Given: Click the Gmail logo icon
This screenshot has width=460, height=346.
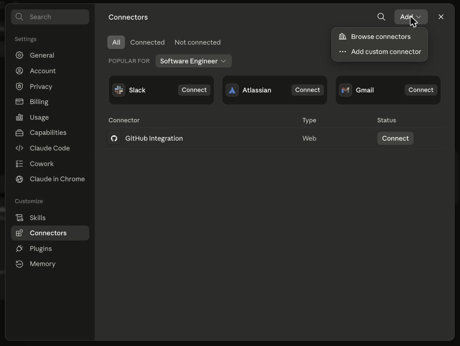Looking at the screenshot, I should click(346, 90).
